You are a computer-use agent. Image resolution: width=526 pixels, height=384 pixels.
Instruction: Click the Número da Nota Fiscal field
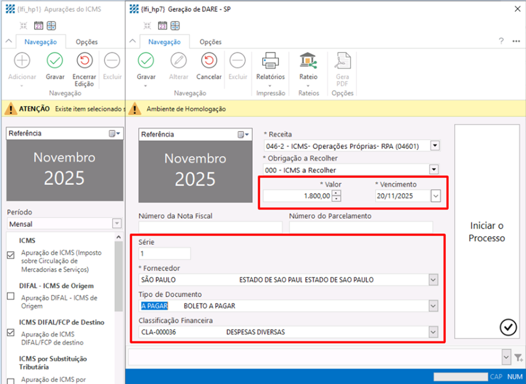pyautogui.click(x=210, y=227)
